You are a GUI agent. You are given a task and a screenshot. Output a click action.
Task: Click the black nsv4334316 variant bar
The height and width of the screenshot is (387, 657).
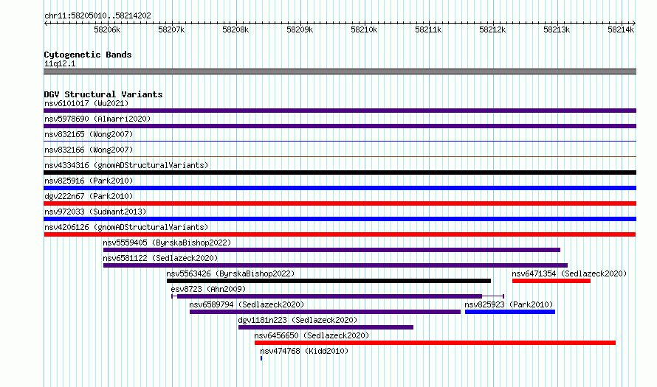tap(340, 172)
